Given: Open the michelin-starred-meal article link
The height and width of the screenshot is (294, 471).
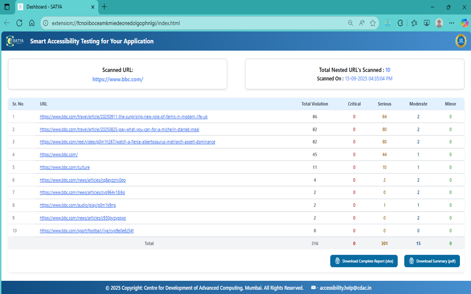Looking at the screenshot, I should 120,129.
